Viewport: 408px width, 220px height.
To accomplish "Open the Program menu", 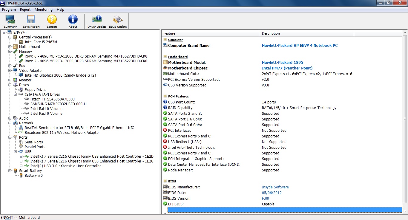I will [9, 10].
